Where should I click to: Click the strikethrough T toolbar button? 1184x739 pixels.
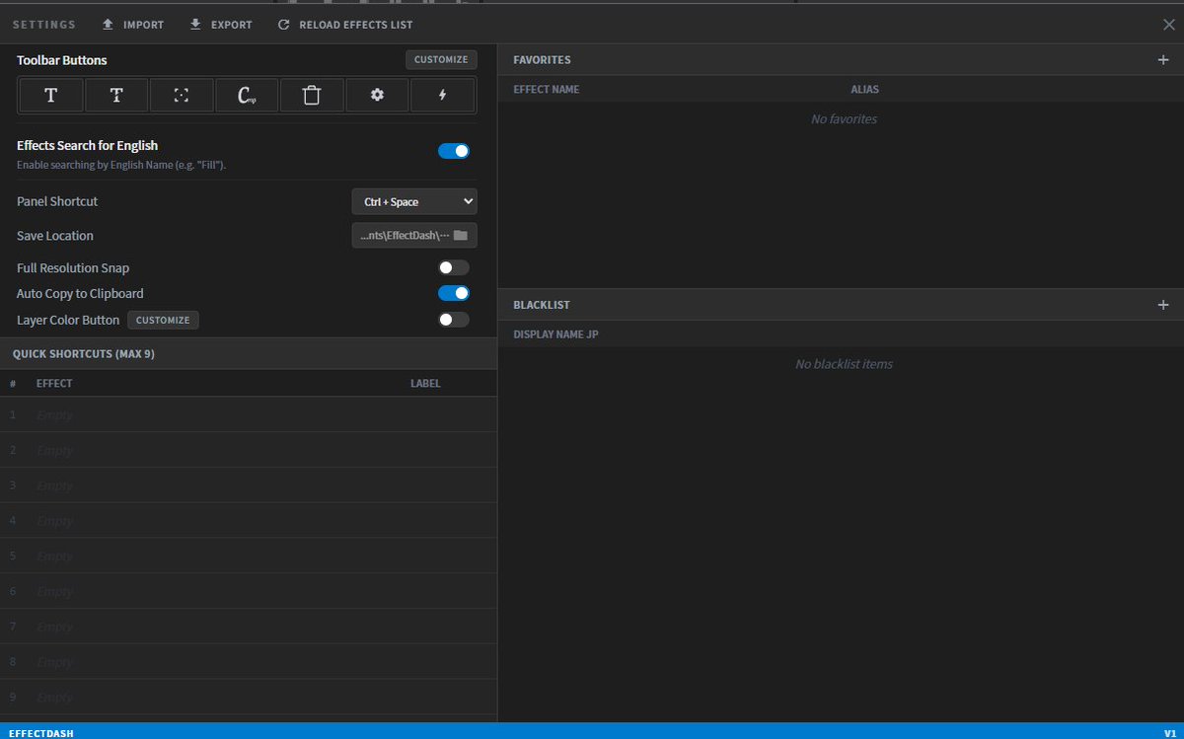tap(116, 96)
